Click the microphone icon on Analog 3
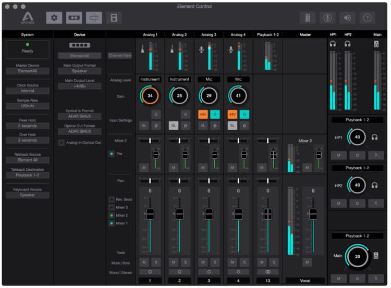Image resolution: width=391 pixels, height=288 pixels. [201, 49]
